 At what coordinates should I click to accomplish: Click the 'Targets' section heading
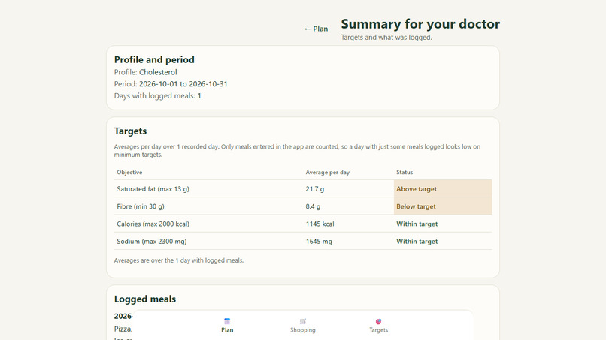(130, 131)
